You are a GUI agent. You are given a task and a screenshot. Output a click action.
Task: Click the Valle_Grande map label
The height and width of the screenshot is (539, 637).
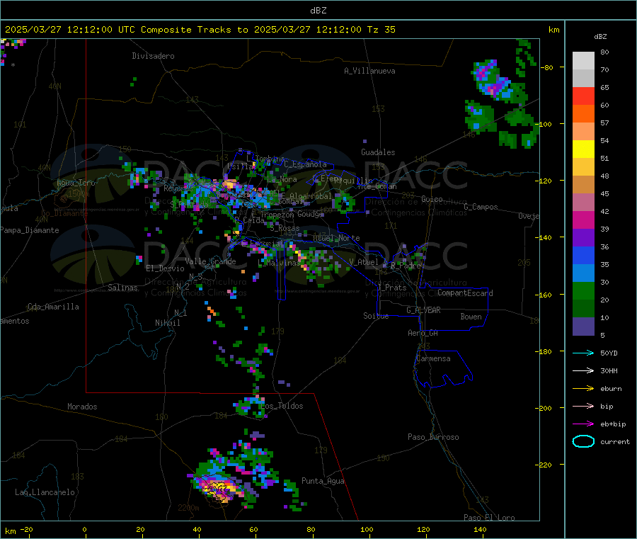pos(210,261)
